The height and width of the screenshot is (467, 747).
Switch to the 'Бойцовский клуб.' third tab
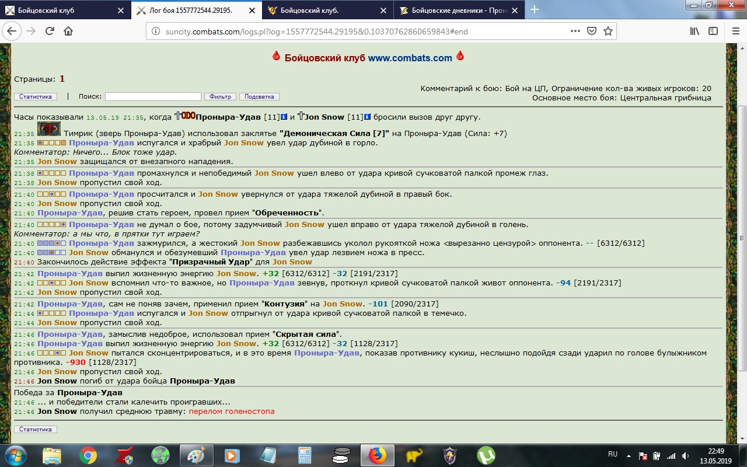pyautogui.click(x=328, y=10)
